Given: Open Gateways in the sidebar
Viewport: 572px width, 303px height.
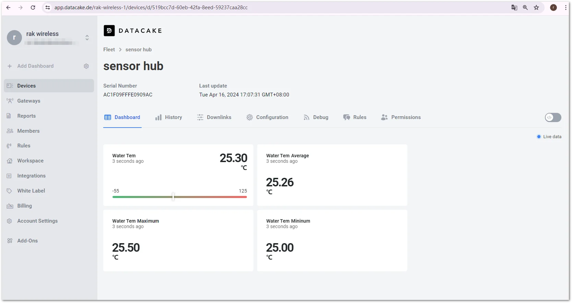Looking at the screenshot, I should point(49,101).
